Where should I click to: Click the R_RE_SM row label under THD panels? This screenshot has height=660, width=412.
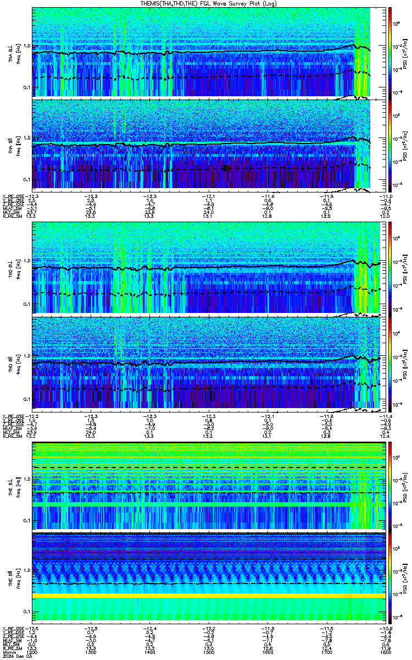tap(12, 436)
